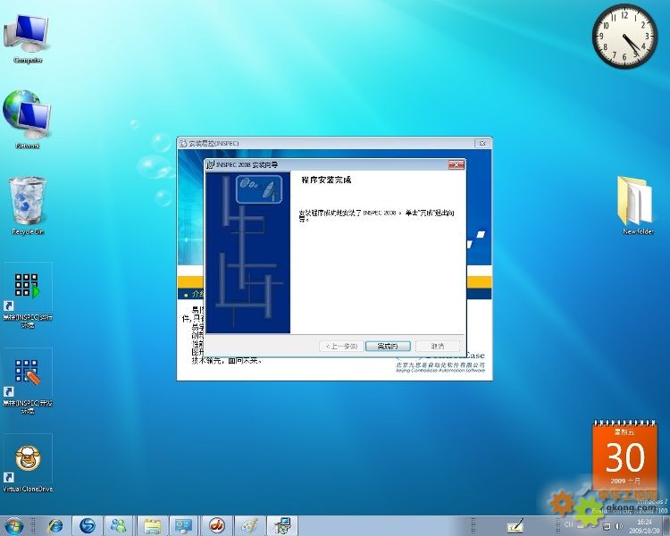
Task: Select the INSPEC development shortcut with pencil
Action: [x=28, y=381]
